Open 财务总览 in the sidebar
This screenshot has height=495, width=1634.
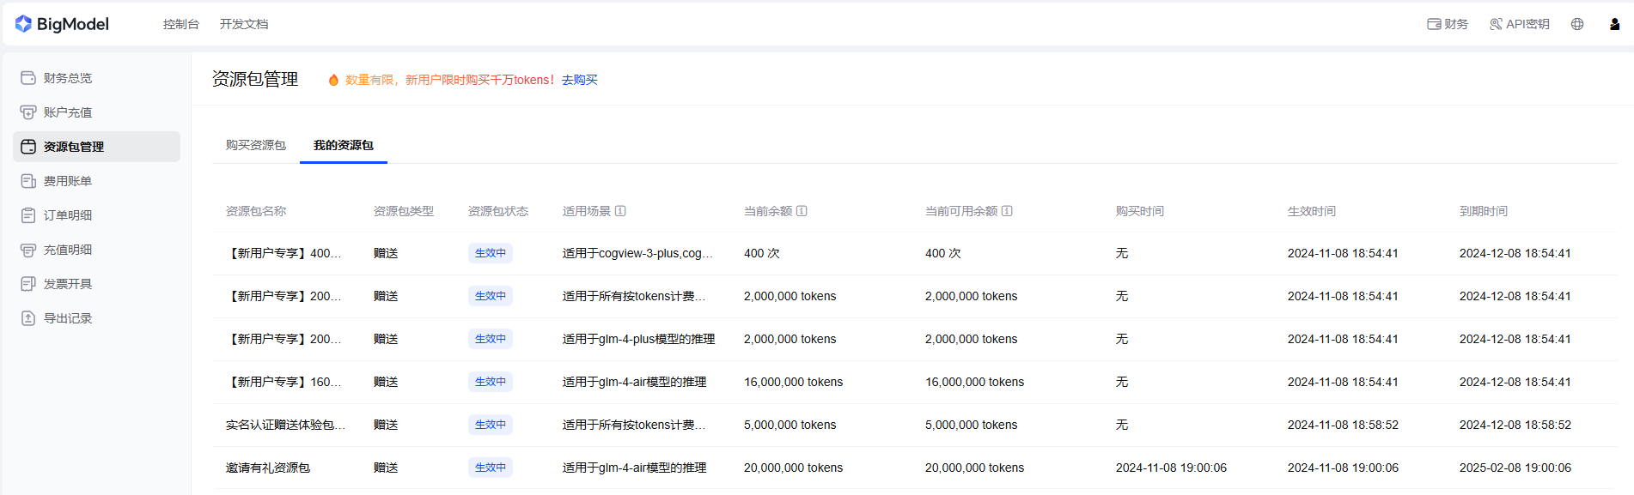click(x=68, y=78)
